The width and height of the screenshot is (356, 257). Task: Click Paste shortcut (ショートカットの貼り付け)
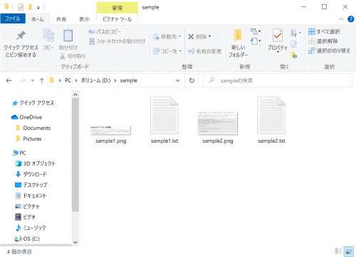tap(117, 41)
